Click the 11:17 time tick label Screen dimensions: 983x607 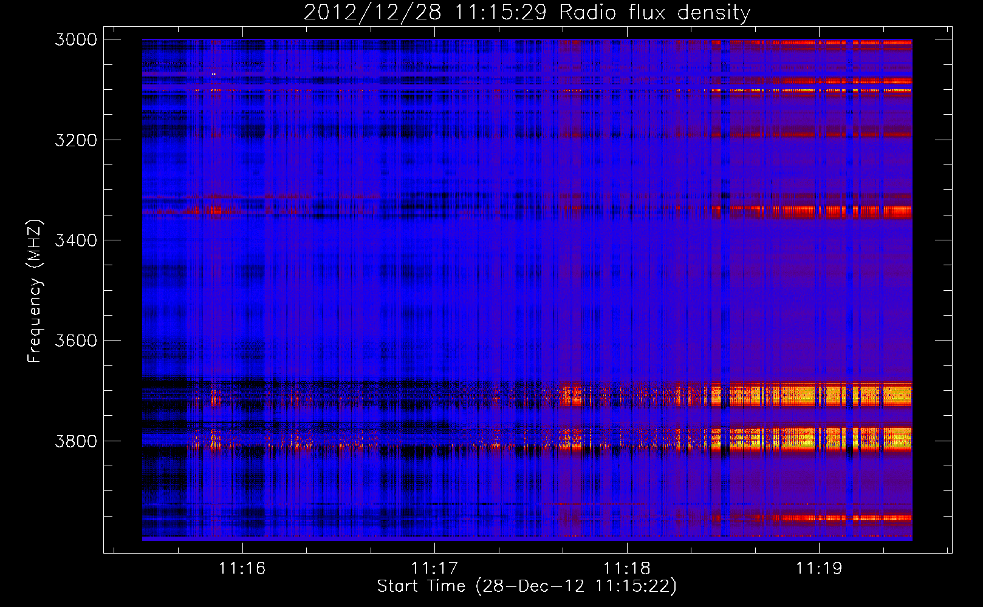[434, 568]
